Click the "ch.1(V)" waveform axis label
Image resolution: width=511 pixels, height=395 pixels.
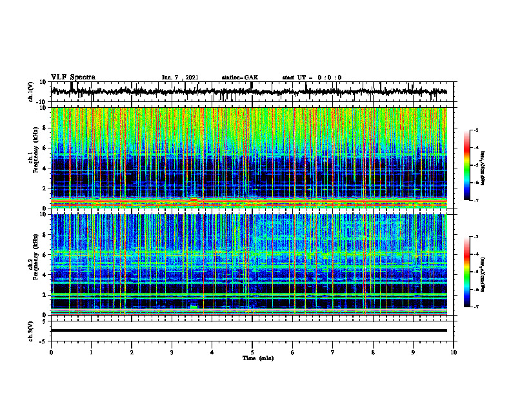31,92
